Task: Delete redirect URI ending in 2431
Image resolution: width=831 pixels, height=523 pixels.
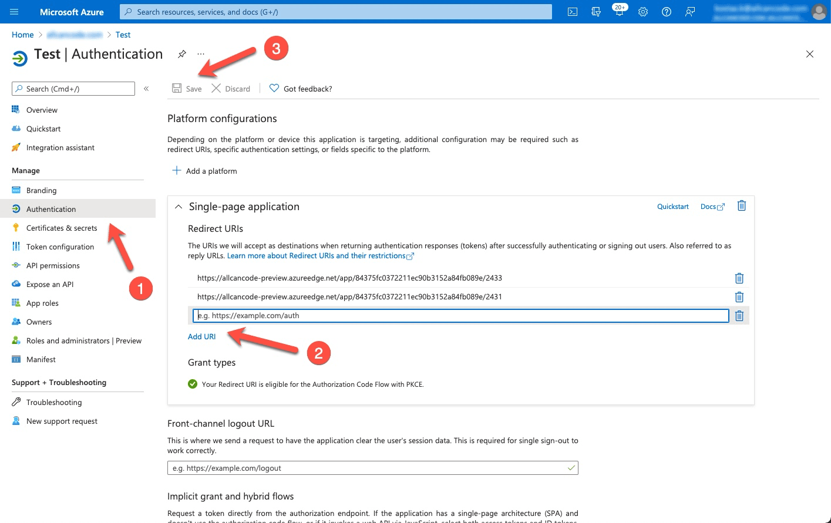Action: tap(739, 297)
